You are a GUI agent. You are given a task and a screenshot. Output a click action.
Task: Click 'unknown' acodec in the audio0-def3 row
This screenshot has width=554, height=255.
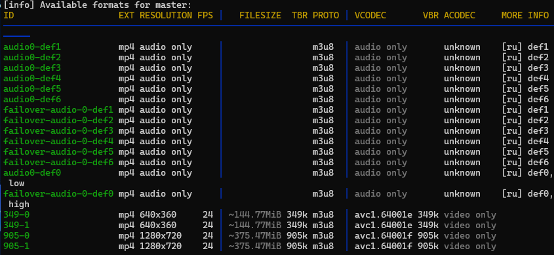click(462, 68)
